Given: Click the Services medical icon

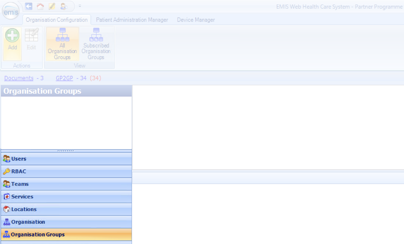Looking at the screenshot, I should click(x=6, y=197).
